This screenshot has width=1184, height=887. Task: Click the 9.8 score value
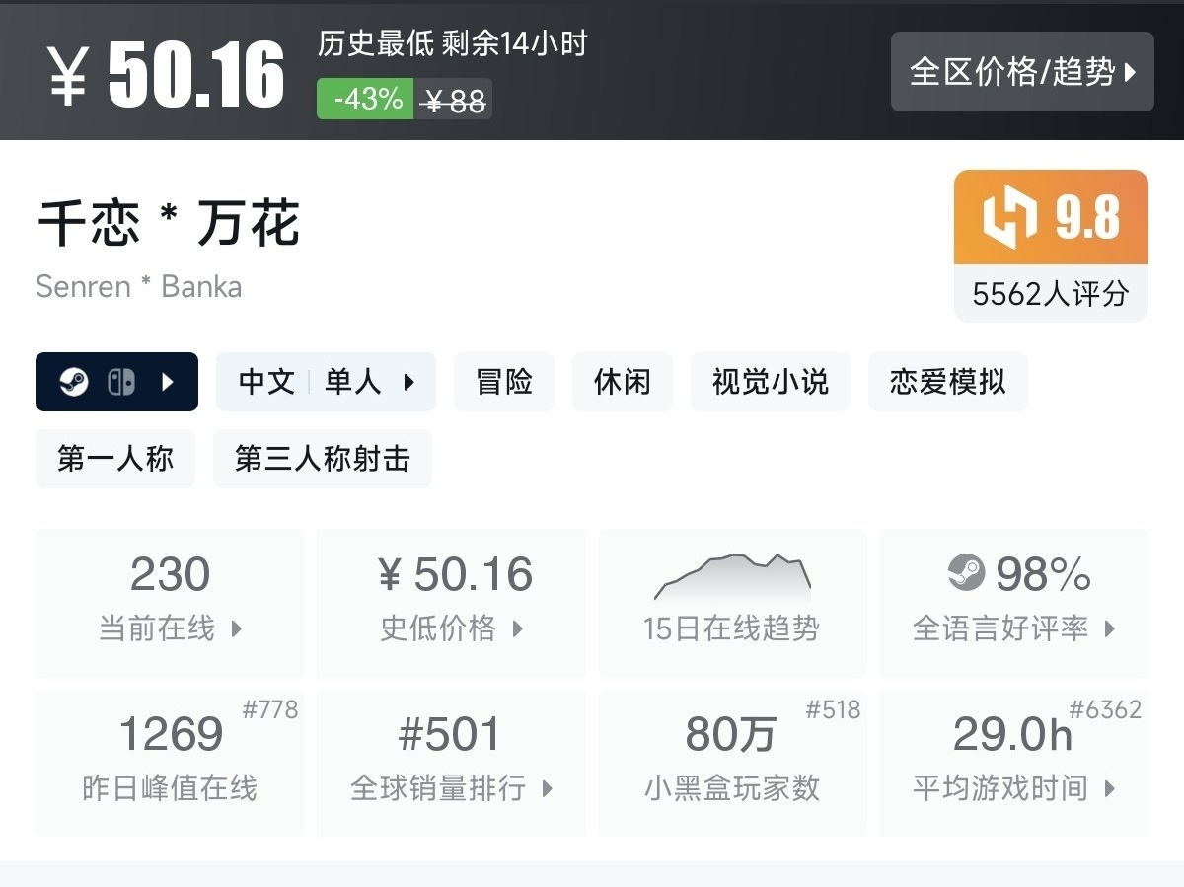click(x=1088, y=217)
